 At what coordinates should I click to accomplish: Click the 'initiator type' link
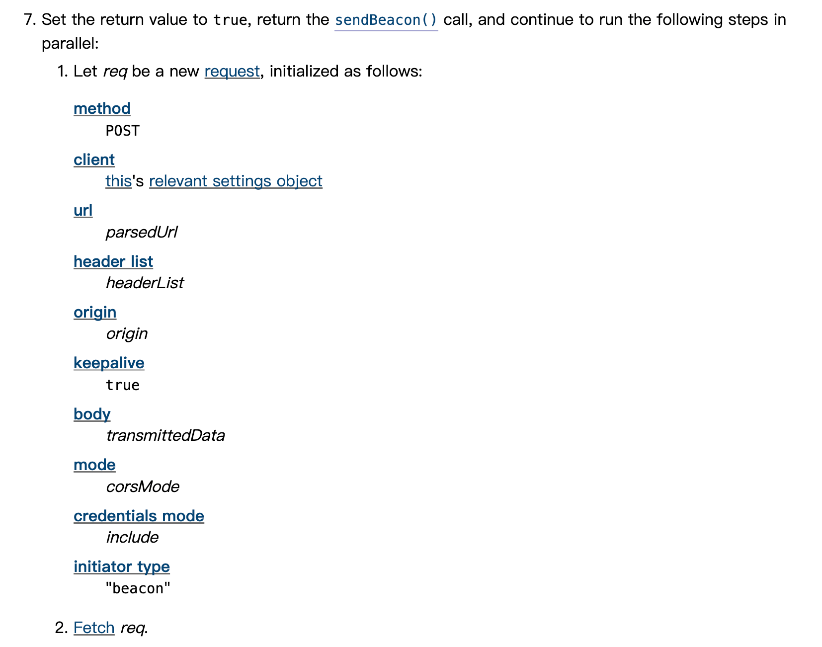click(x=122, y=566)
